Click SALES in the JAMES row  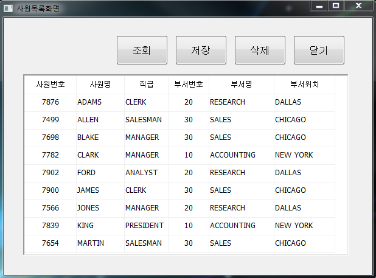[x=242, y=190]
